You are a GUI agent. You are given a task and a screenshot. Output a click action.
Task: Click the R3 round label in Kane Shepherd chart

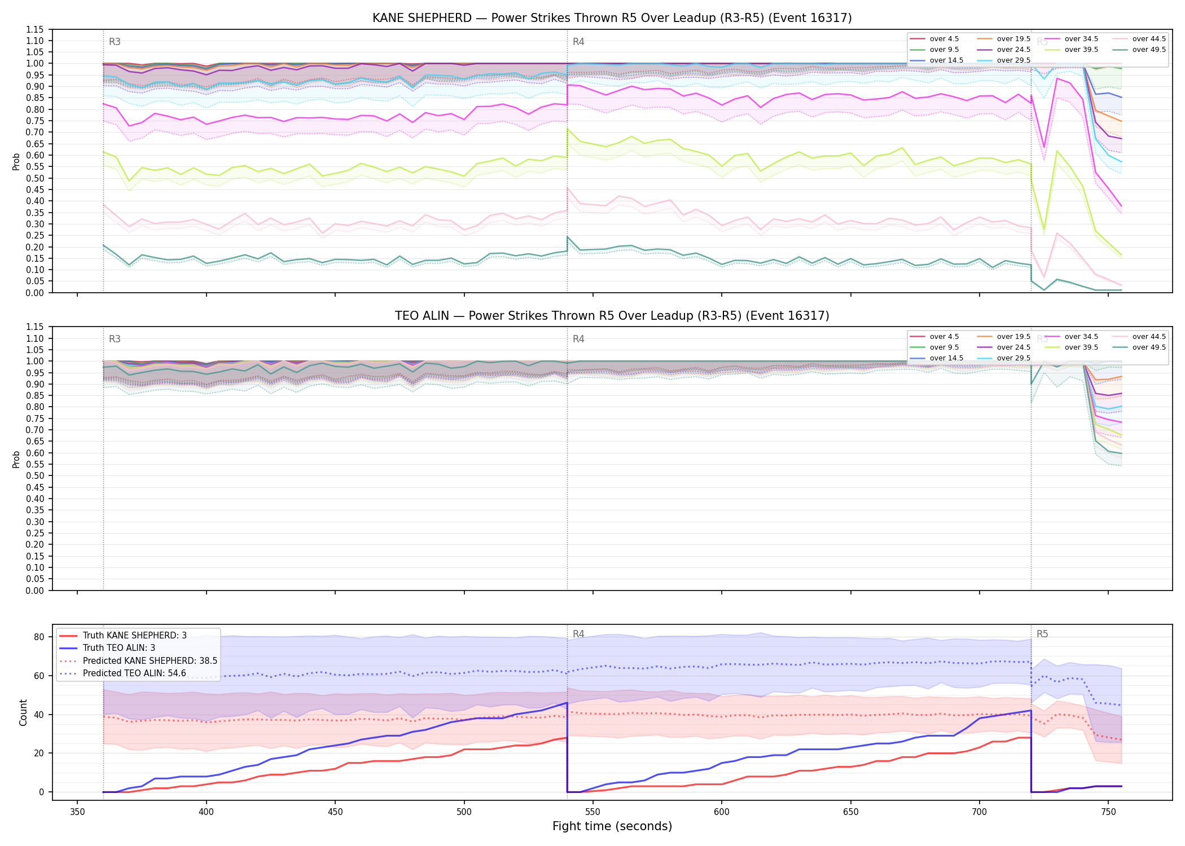115,42
